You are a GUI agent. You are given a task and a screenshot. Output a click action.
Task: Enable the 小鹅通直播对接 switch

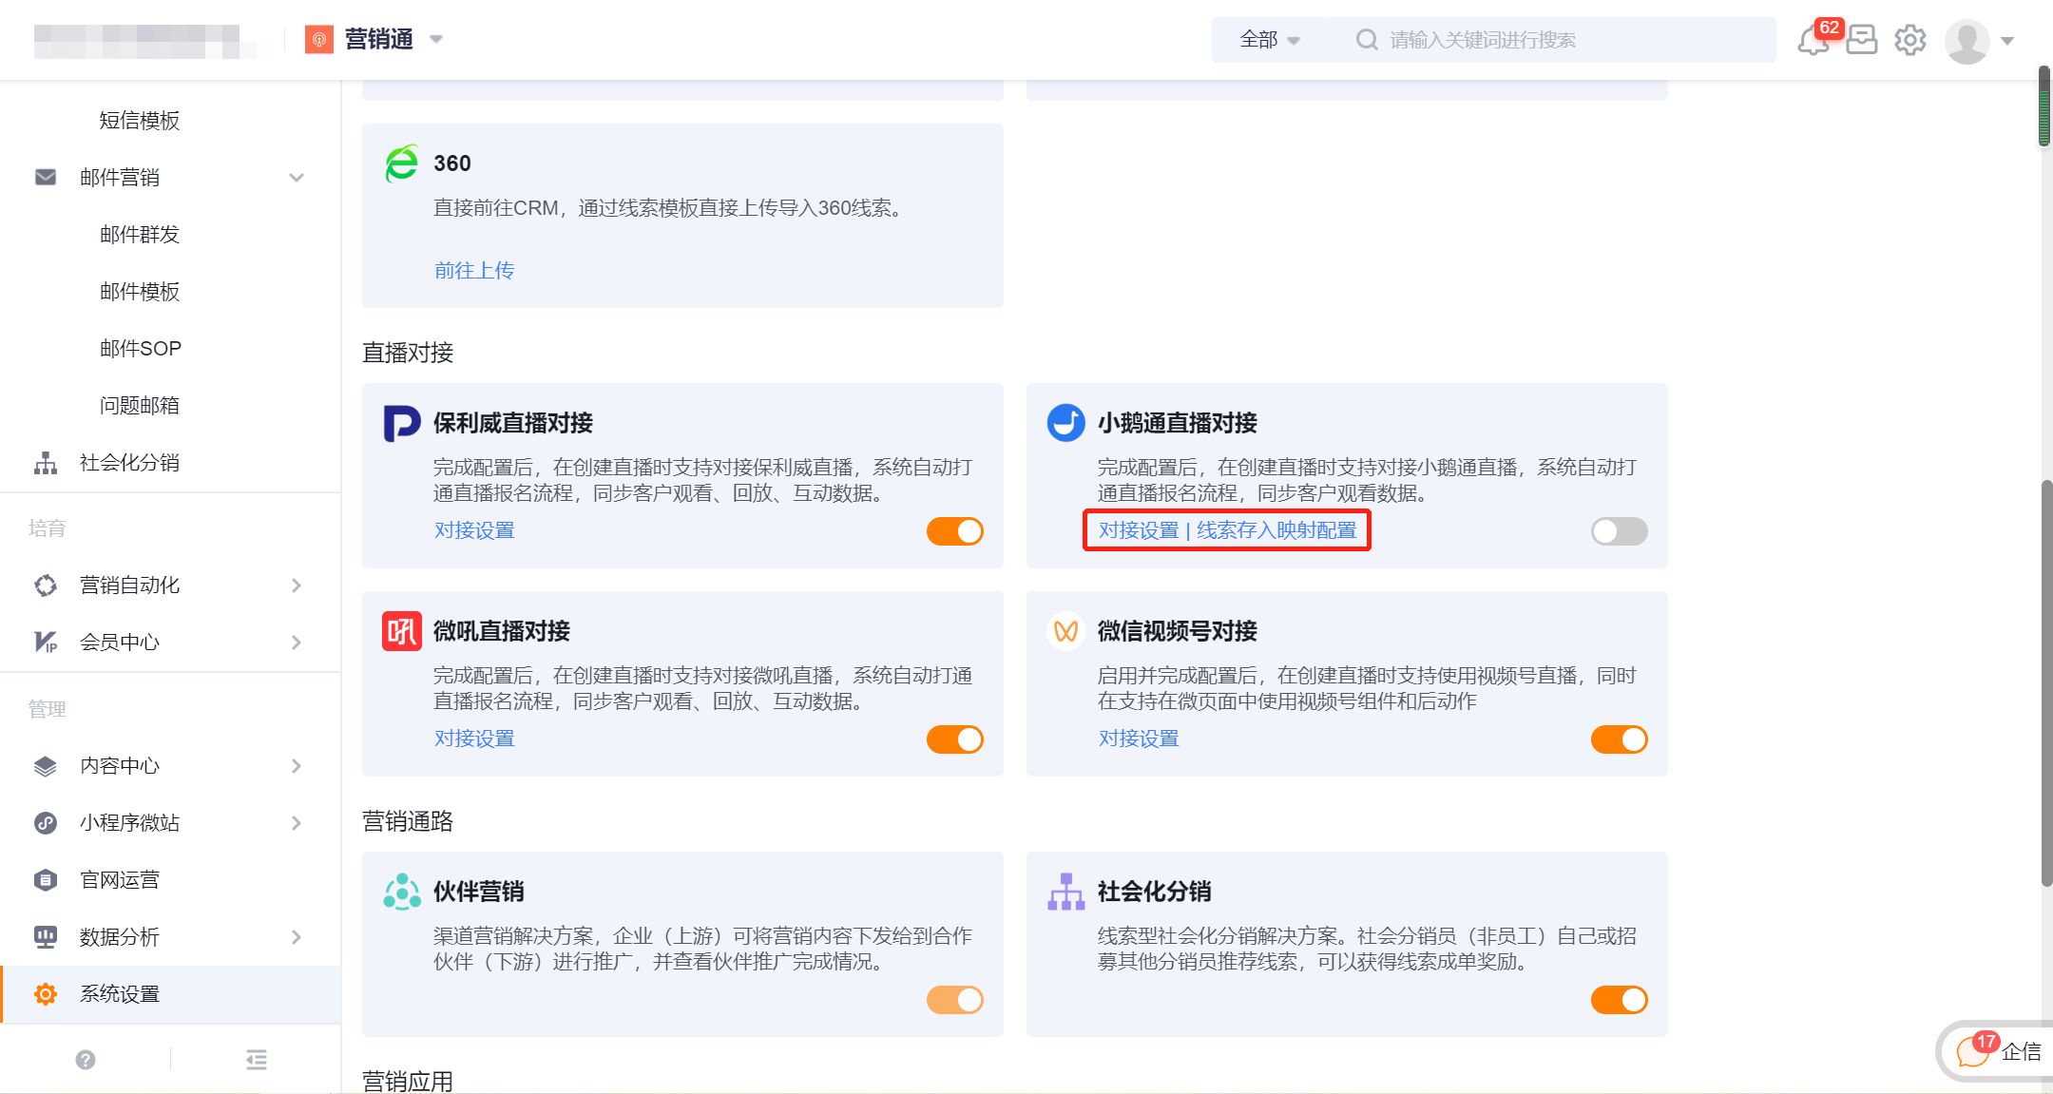1619,531
